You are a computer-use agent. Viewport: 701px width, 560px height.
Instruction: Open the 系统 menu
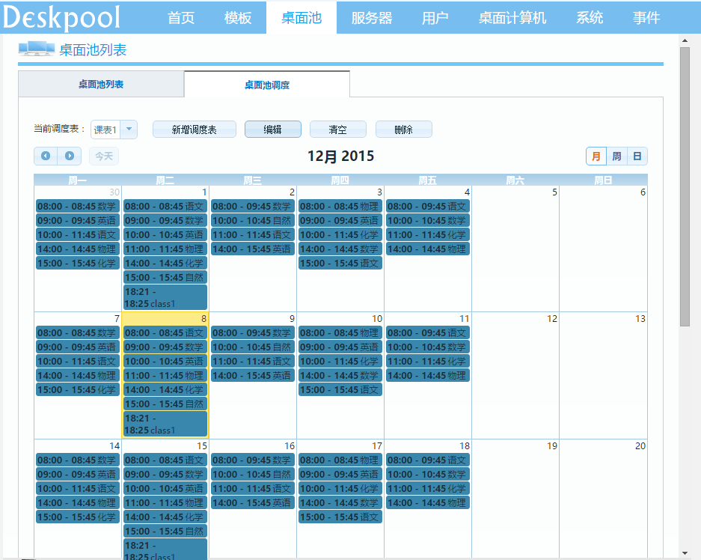pyautogui.click(x=590, y=18)
